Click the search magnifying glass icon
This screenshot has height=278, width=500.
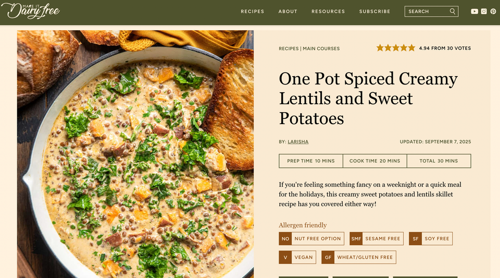point(453,11)
